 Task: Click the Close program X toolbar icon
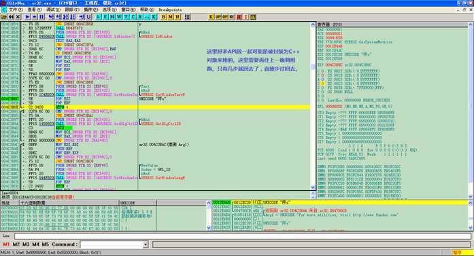coord(18,17)
